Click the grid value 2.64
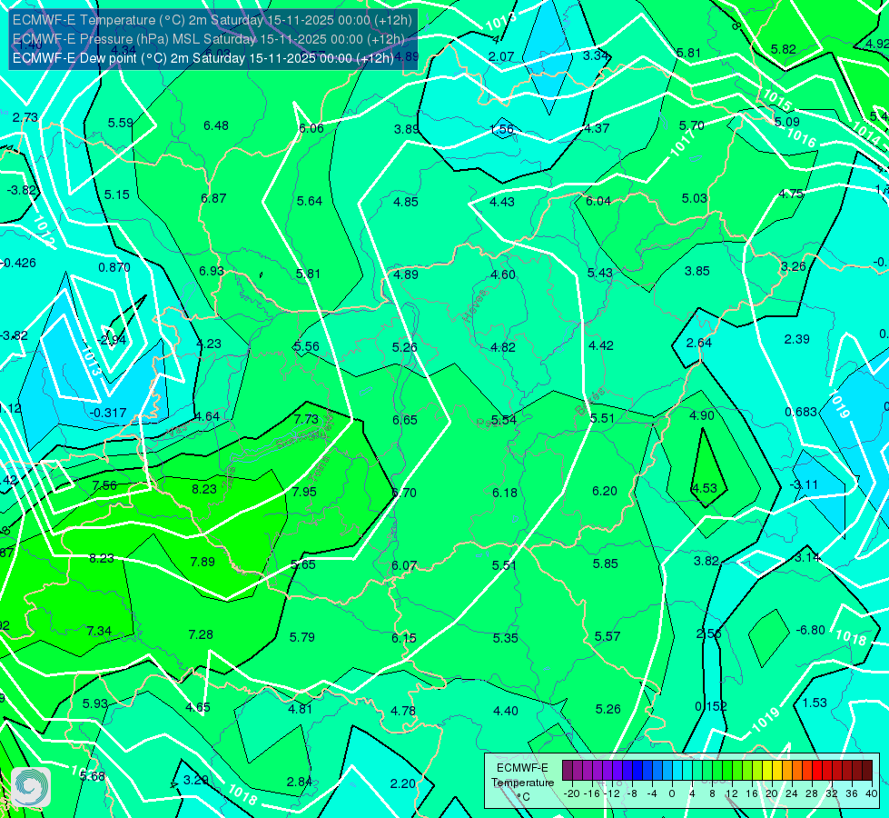 pyautogui.click(x=699, y=343)
